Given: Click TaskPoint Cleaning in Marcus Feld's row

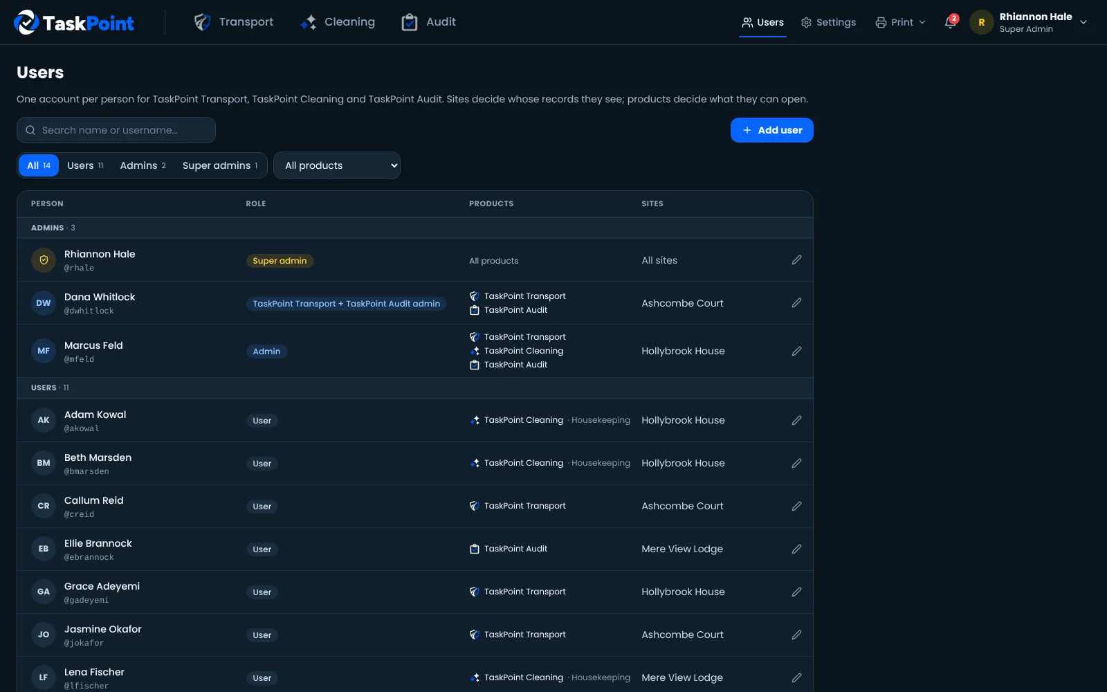Looking at the screenshot, I should tap(516, 351).
